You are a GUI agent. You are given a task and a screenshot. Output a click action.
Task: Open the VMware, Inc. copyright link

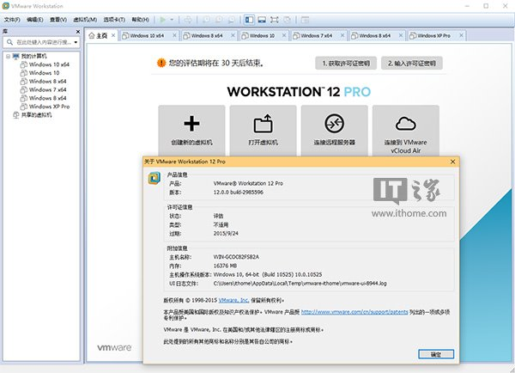coord(233,300)
